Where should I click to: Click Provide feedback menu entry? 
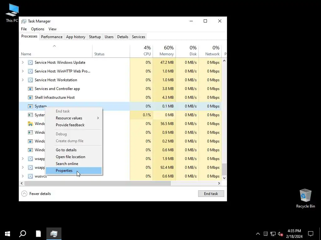point(74,125)
